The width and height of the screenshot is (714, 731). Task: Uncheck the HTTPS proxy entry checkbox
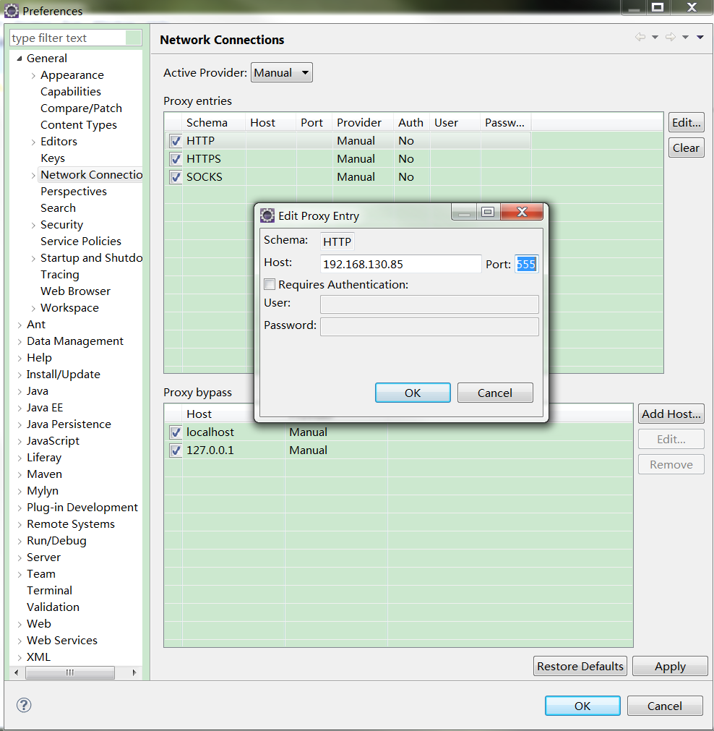[x=175, y=159]
